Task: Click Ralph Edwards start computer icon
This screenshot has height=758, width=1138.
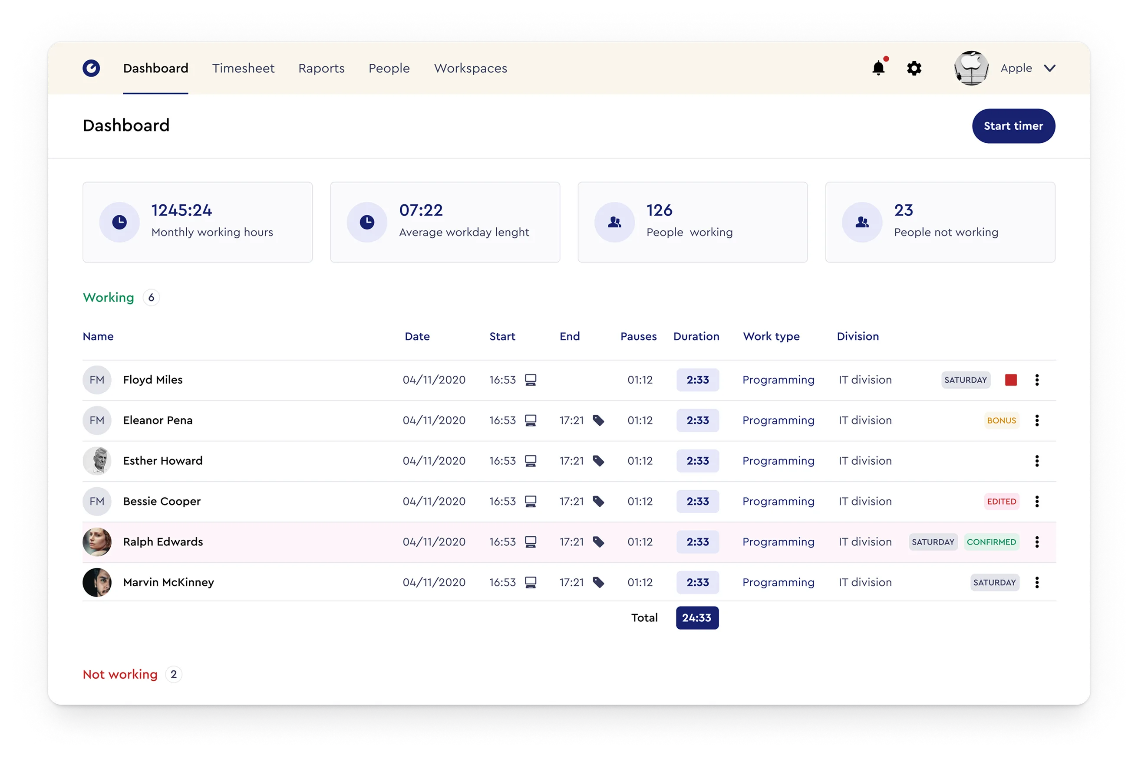Action: point(531,542)
